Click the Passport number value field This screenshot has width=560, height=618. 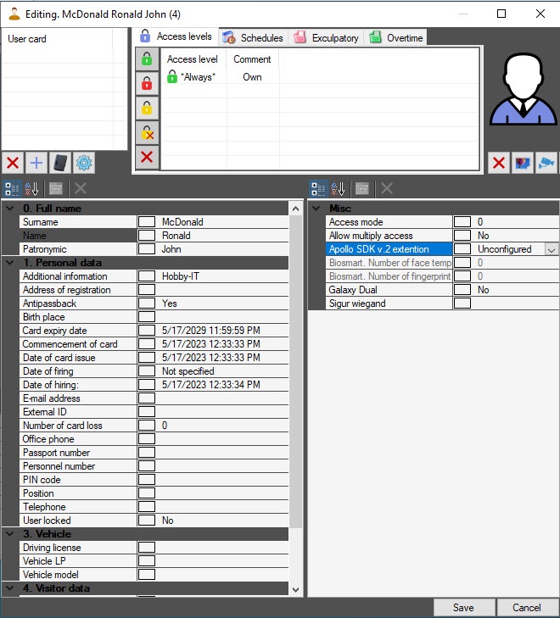223,453
